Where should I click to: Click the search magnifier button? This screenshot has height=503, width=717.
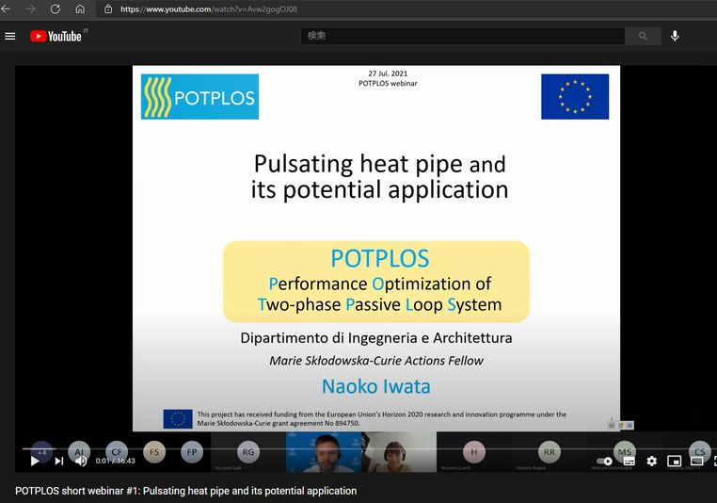(643, 36)
